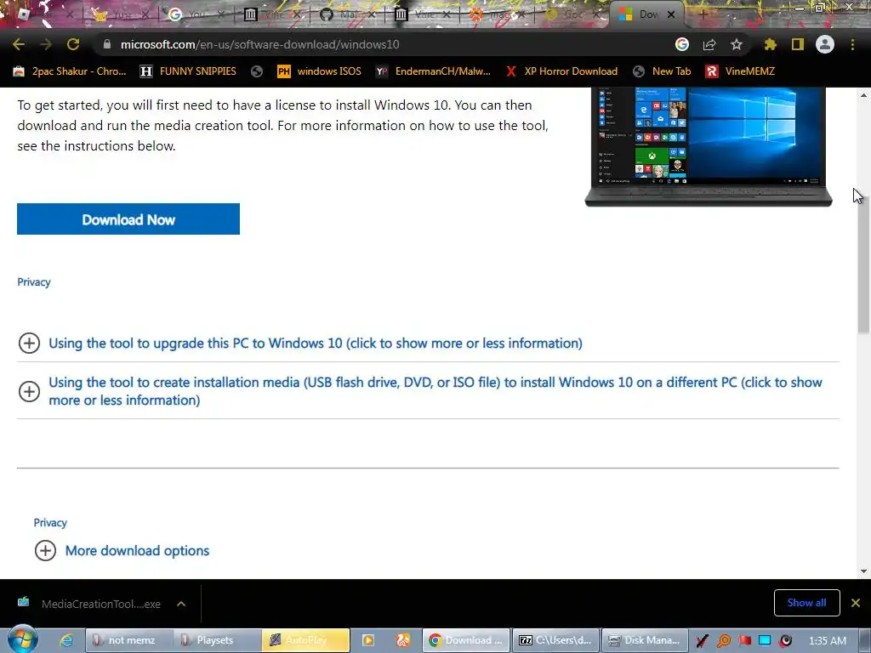
Task: Open the VineMEMZ bookmark
Action: (x=740, y=71)
